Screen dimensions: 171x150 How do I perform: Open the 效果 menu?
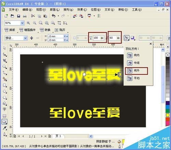point(82,10)
